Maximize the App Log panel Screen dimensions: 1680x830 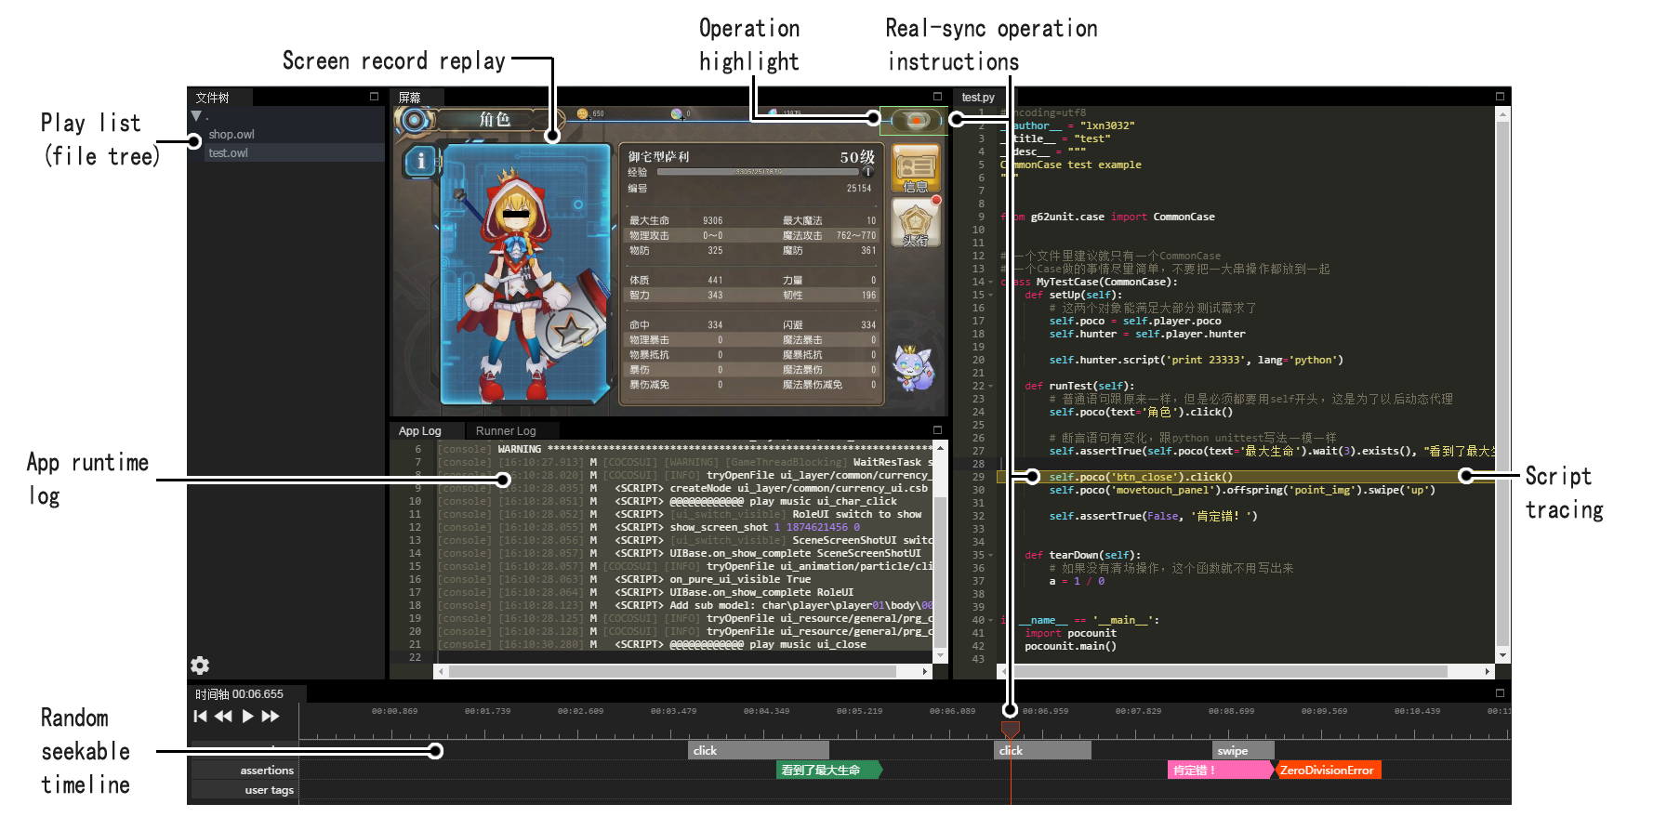coord(937,429)
